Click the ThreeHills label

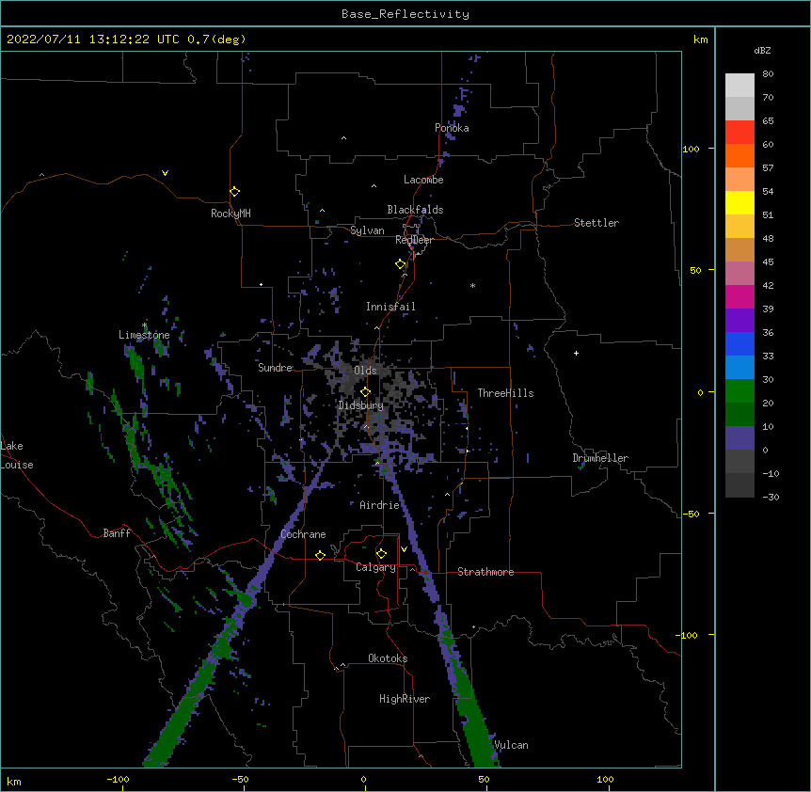click(x=505, y=393)
